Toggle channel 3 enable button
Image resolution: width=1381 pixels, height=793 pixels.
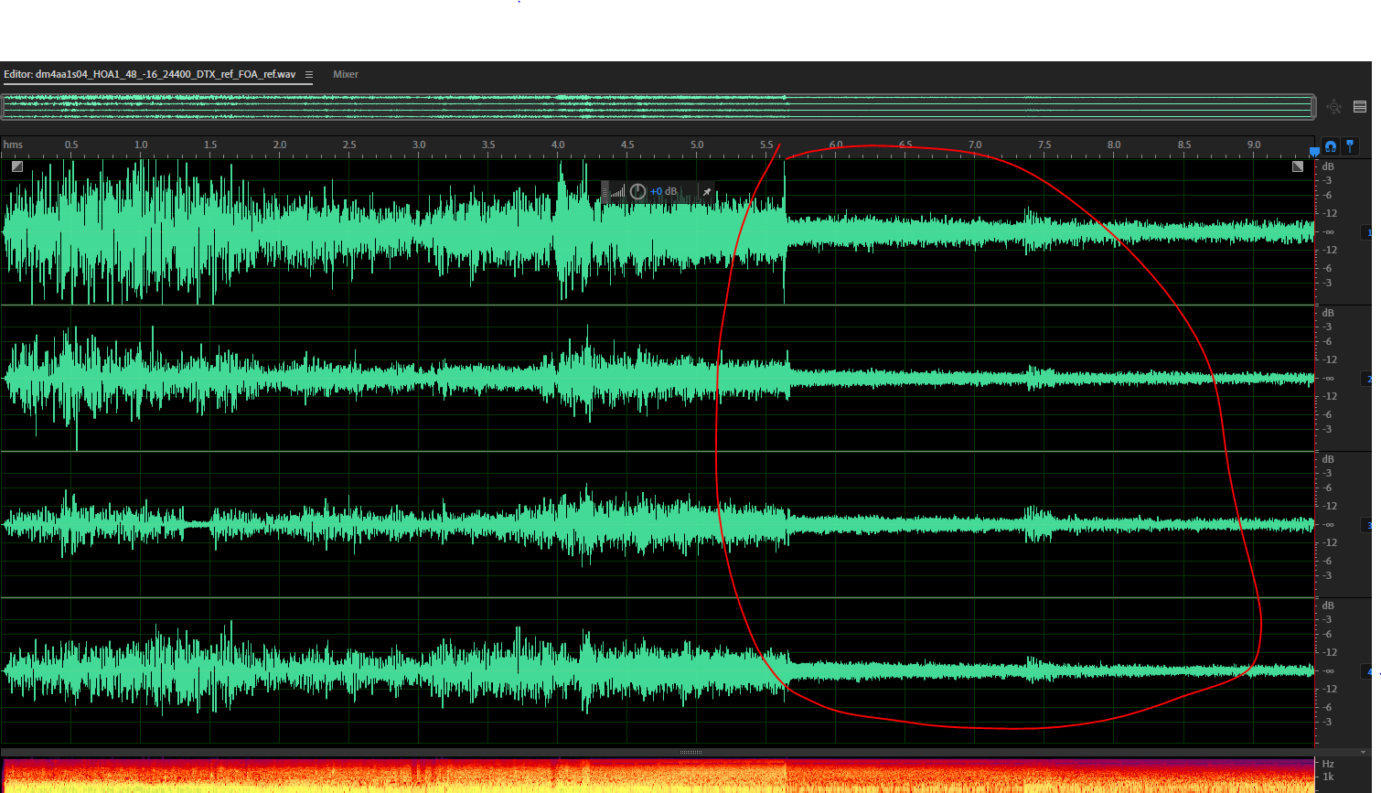[x=1367, y=525]
